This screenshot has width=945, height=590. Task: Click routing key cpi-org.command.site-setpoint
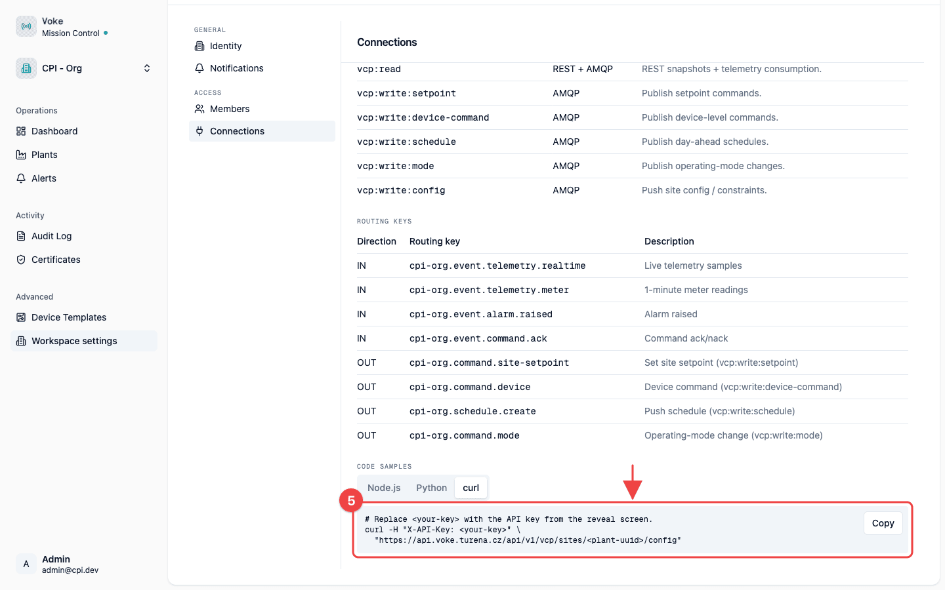489,363
